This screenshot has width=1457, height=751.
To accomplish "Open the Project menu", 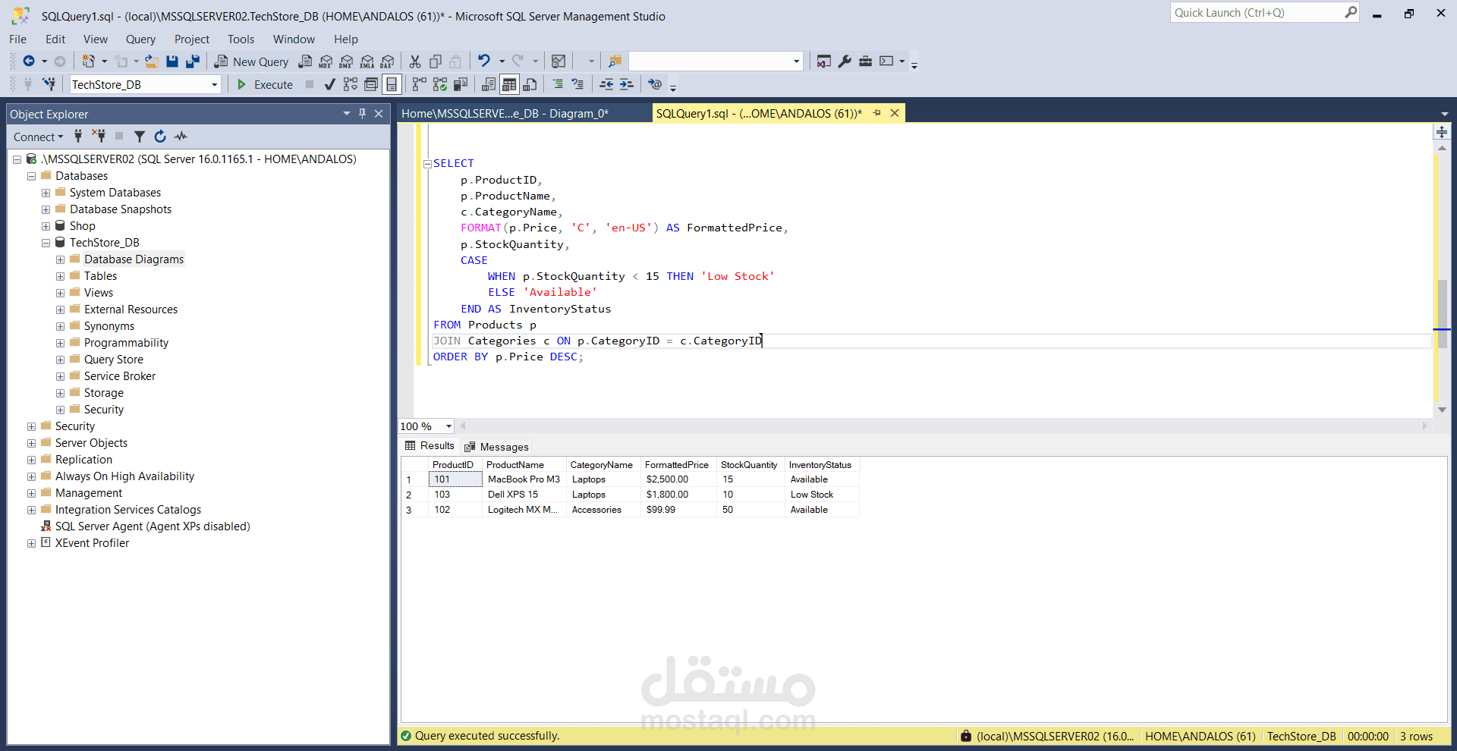I will pyautogui.click(x=192, y=39).
